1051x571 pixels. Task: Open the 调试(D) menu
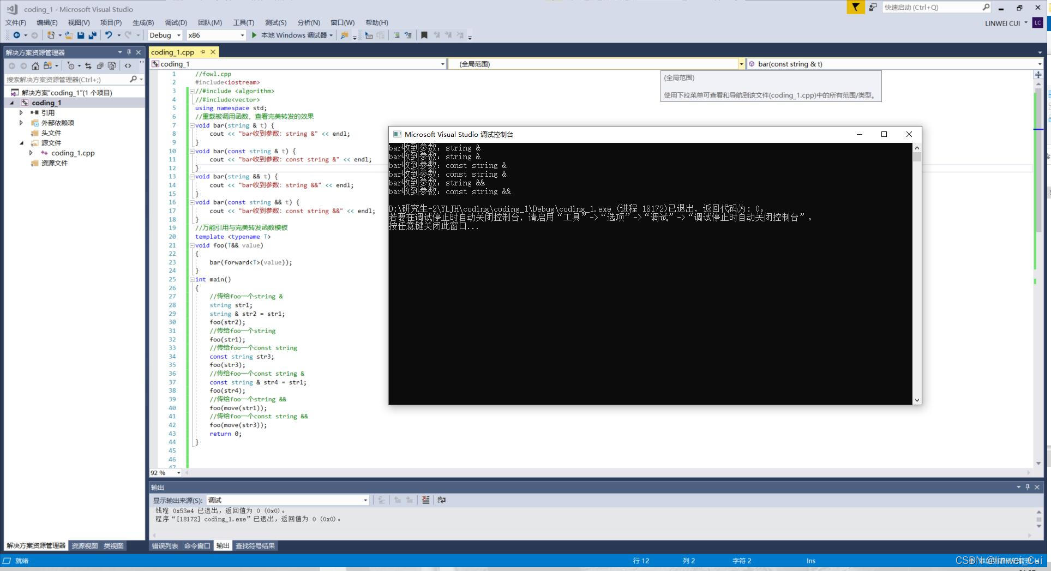[176, 22]
